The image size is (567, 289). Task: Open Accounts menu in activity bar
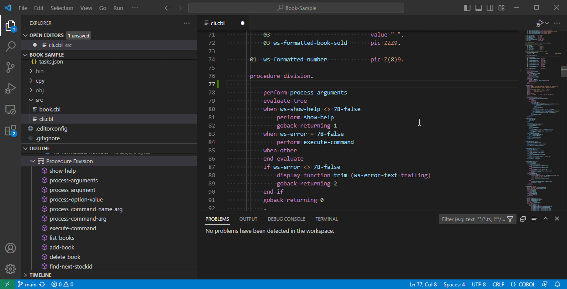[x=10, y=249]
